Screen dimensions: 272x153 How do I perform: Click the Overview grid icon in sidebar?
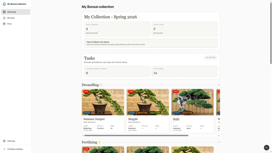point(4,12)
